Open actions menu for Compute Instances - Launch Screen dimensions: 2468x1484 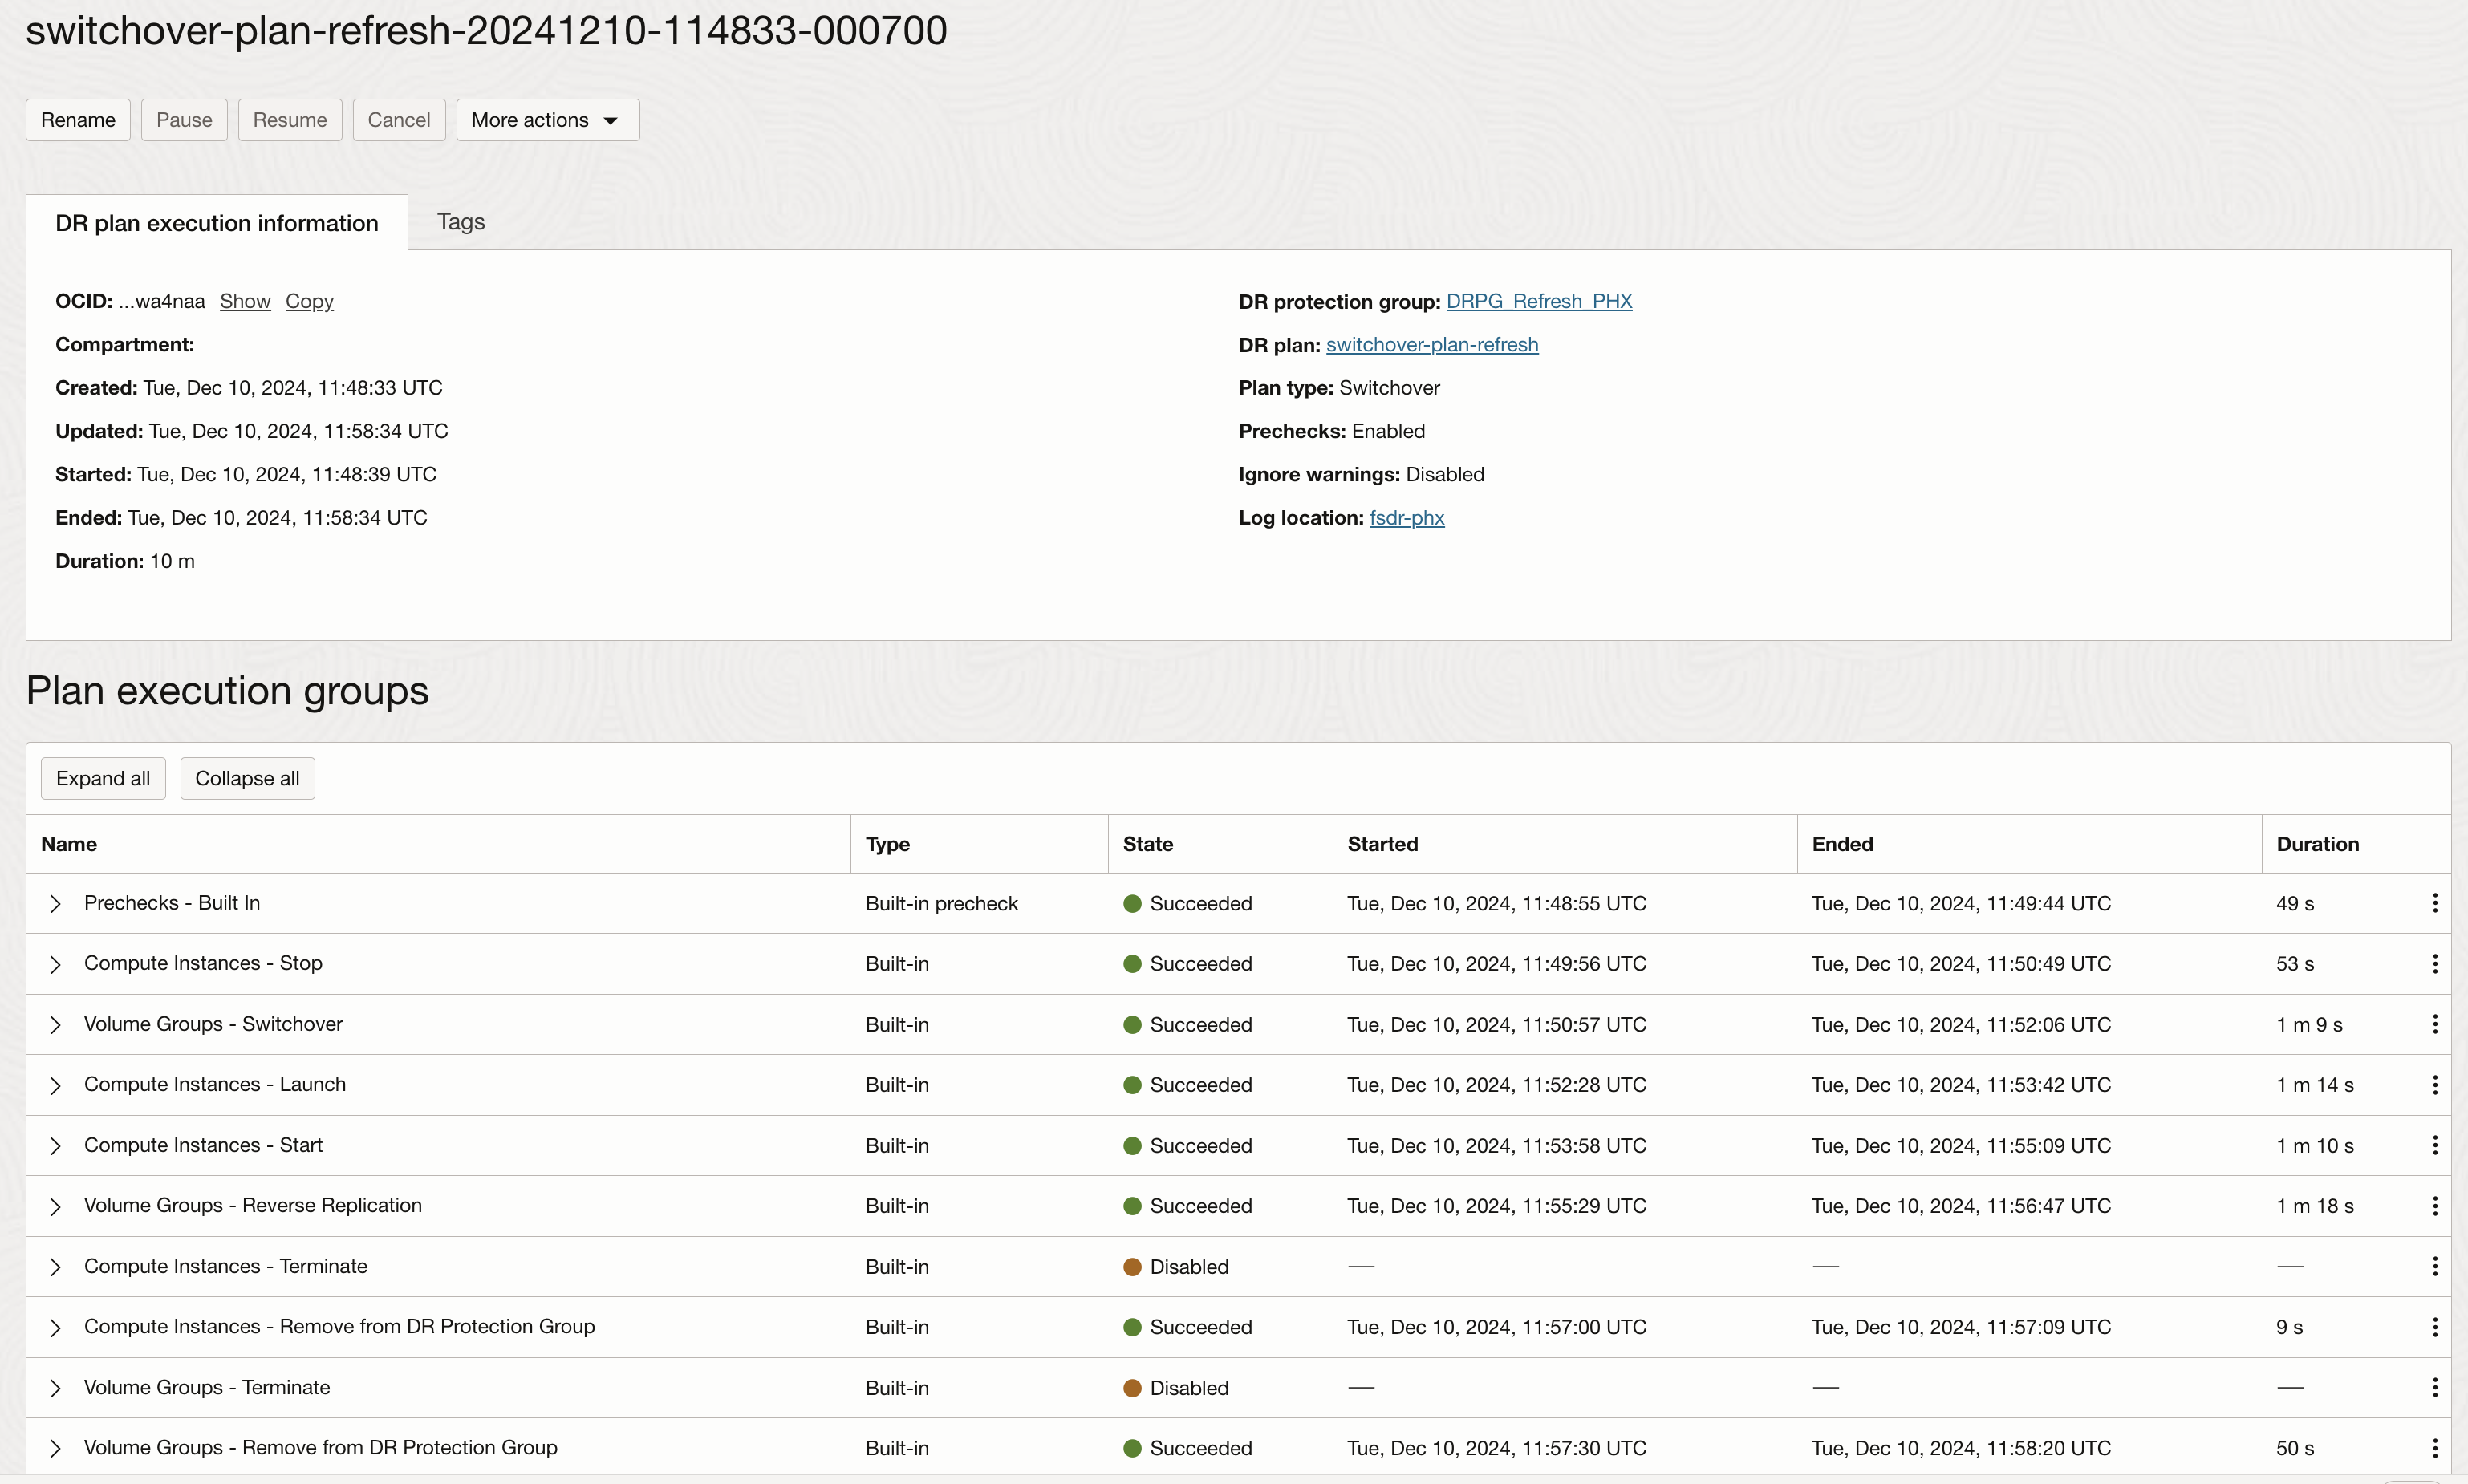pos(2434,1085)
